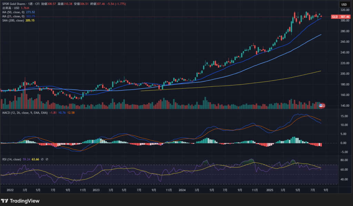Click 0.00 on the MACD scale
Viewport: 353px width, 206px height.
coord(344,143)
